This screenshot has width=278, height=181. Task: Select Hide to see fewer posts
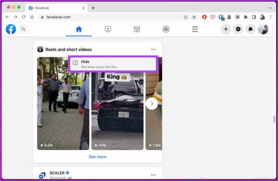(x=113, y=64)
